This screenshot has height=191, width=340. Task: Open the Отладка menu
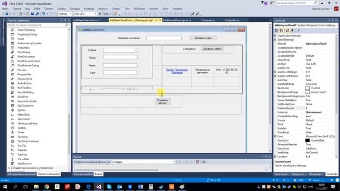(75, 8)
